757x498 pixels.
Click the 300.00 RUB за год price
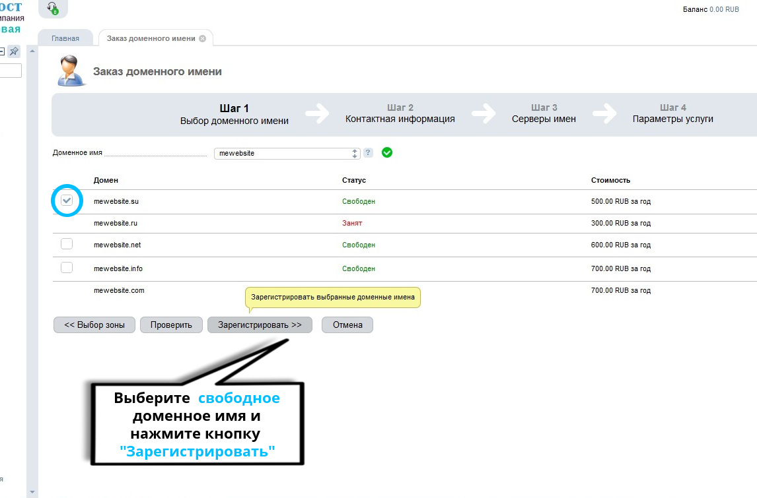pyautogui.click(x=621, y=223)
